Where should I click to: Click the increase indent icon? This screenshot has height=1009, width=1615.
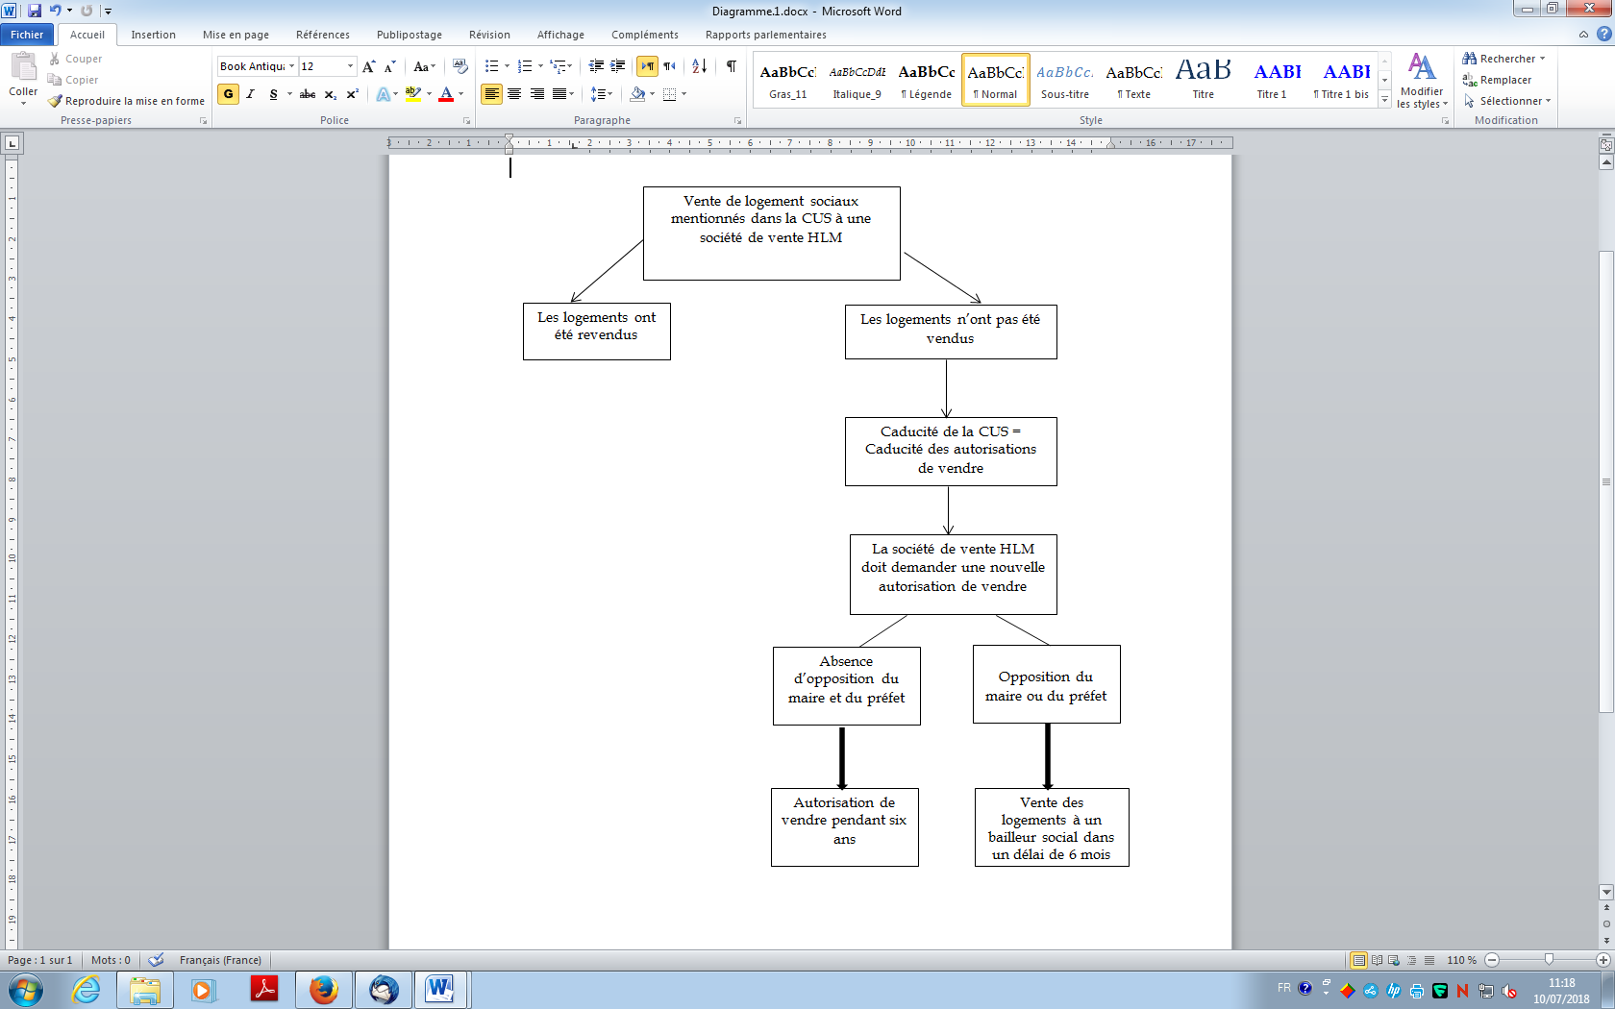pyautogui.click(x=618, y=66)
